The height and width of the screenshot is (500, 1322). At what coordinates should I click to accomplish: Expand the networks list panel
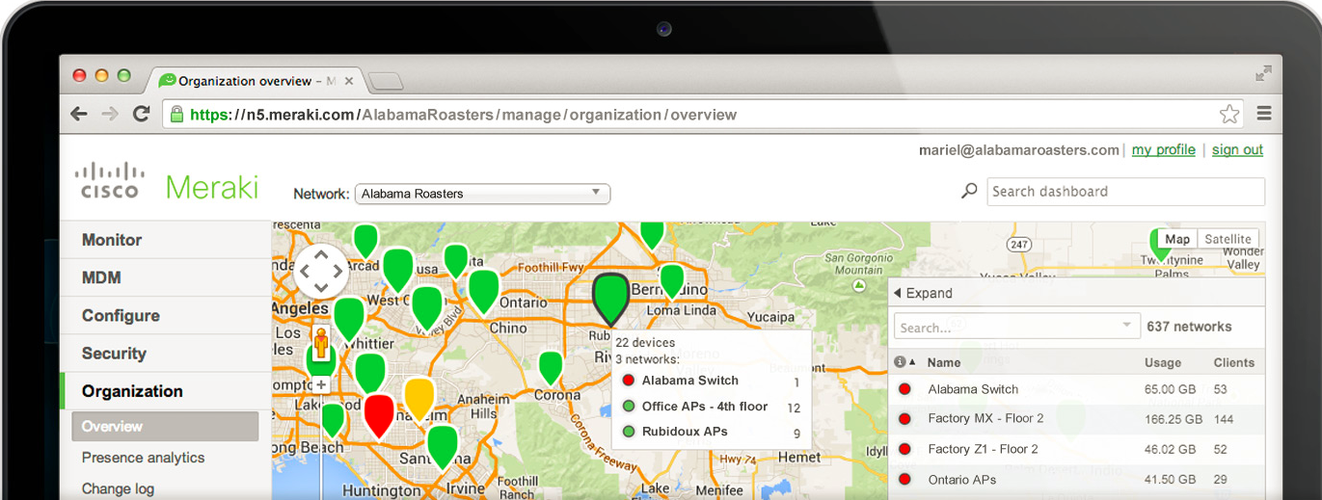click(923, 293)
